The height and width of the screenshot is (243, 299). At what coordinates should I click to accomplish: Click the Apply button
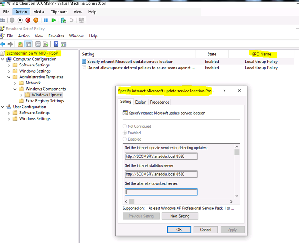(x=232, y=230)
